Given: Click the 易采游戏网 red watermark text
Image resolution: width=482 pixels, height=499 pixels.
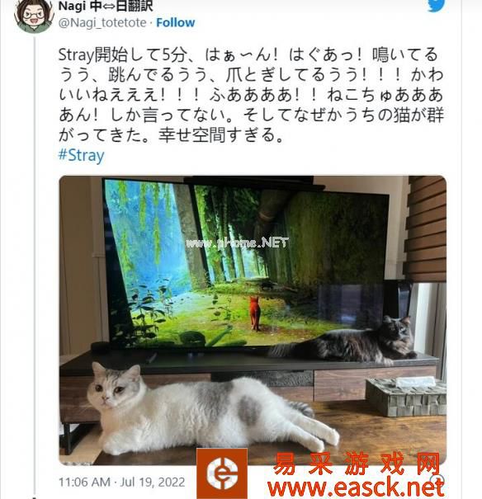Looking at the screenshot, I should 357,464.
